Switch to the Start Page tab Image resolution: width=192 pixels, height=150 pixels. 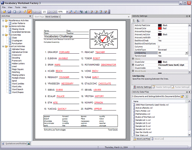(39, 17)
